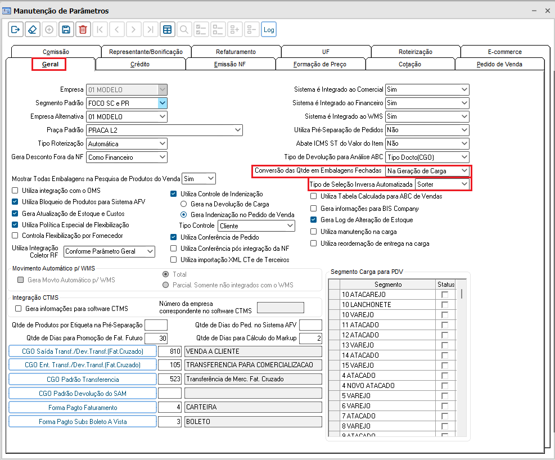Open the E-commerce tab
Viewport: 555px width, 460px height.
(x=505, y=52)
